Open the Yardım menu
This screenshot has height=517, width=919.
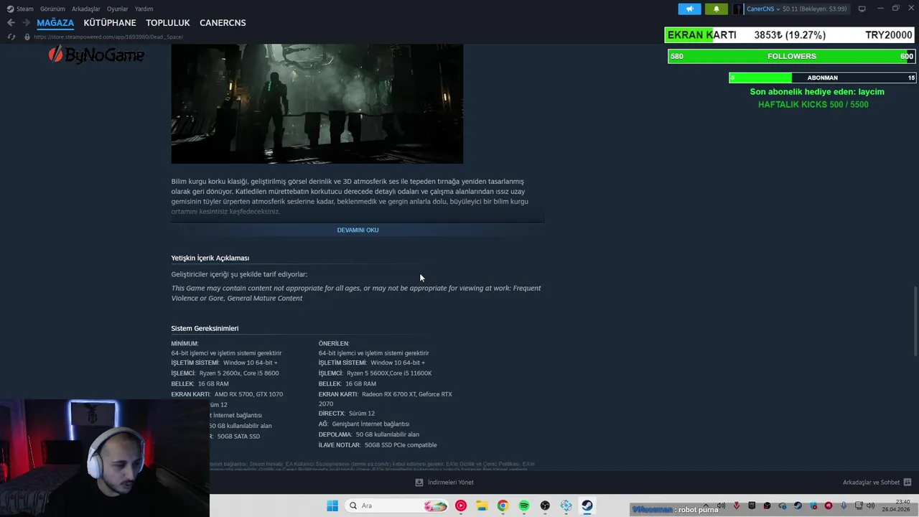pyautogui.click(x=144, y=9)
